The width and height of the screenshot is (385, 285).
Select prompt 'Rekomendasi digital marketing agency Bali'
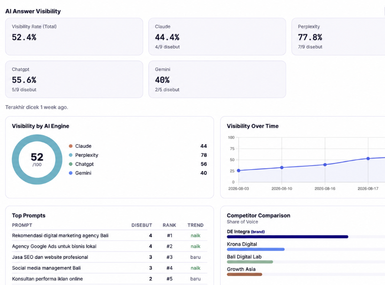[60, 236]
